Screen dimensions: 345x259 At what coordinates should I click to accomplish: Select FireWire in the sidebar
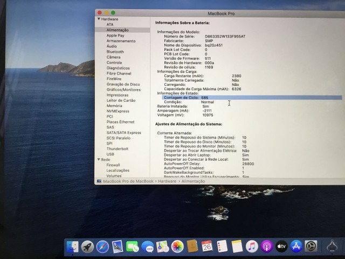tap(114, 79)
